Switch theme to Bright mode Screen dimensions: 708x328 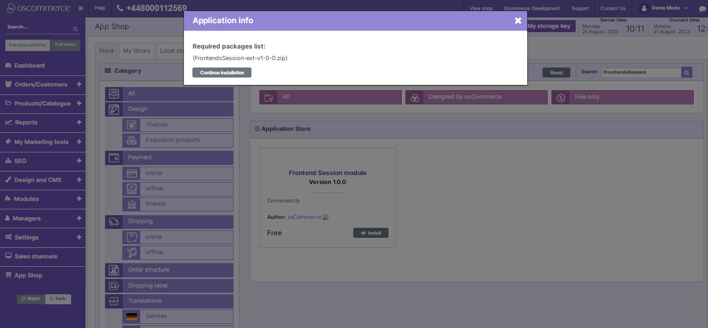tap(31, 298)
